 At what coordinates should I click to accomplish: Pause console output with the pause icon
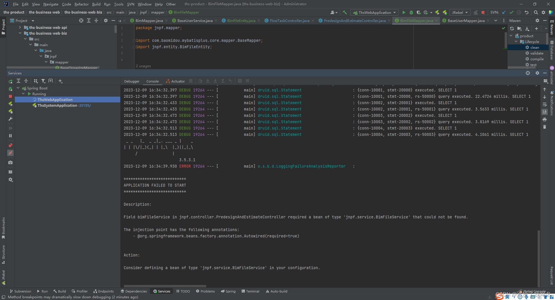(x=10, y=136)
